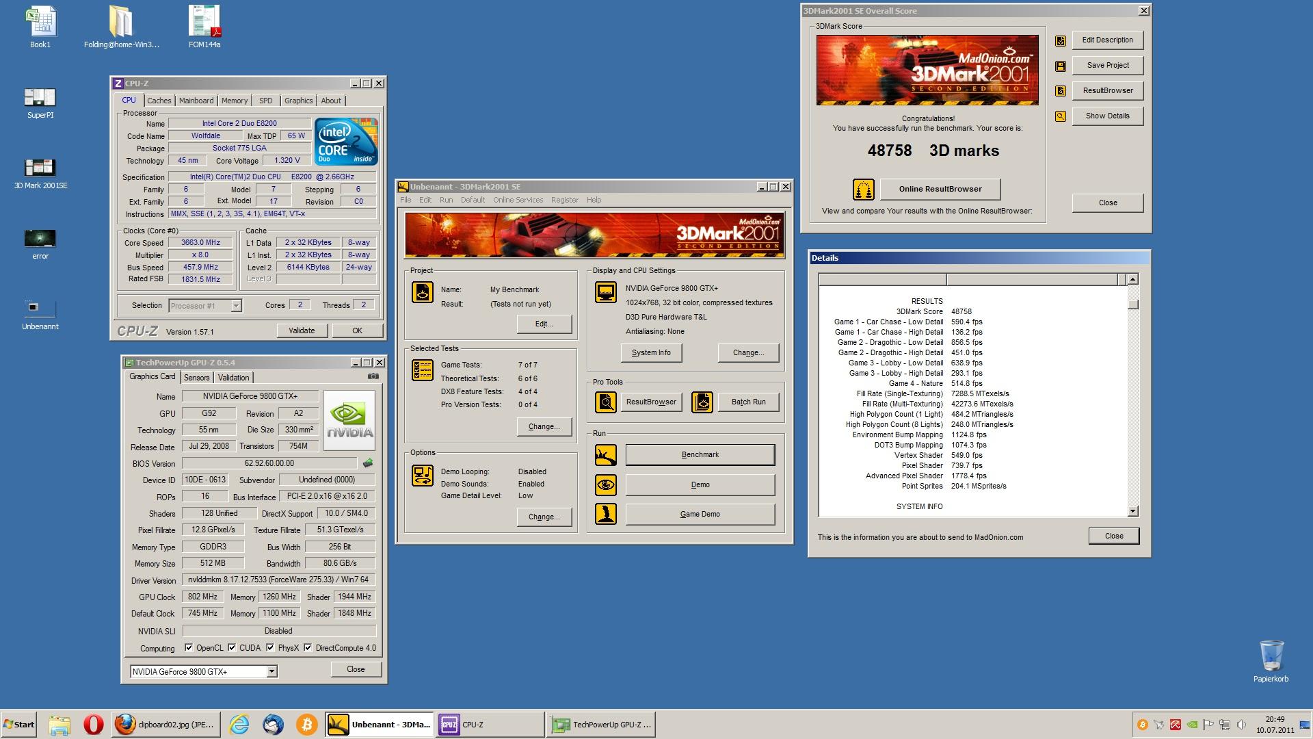Click the OK button in CPU-Z
Screen dimensions: 1313x739
pyautogui.click(x=357, y=330)
